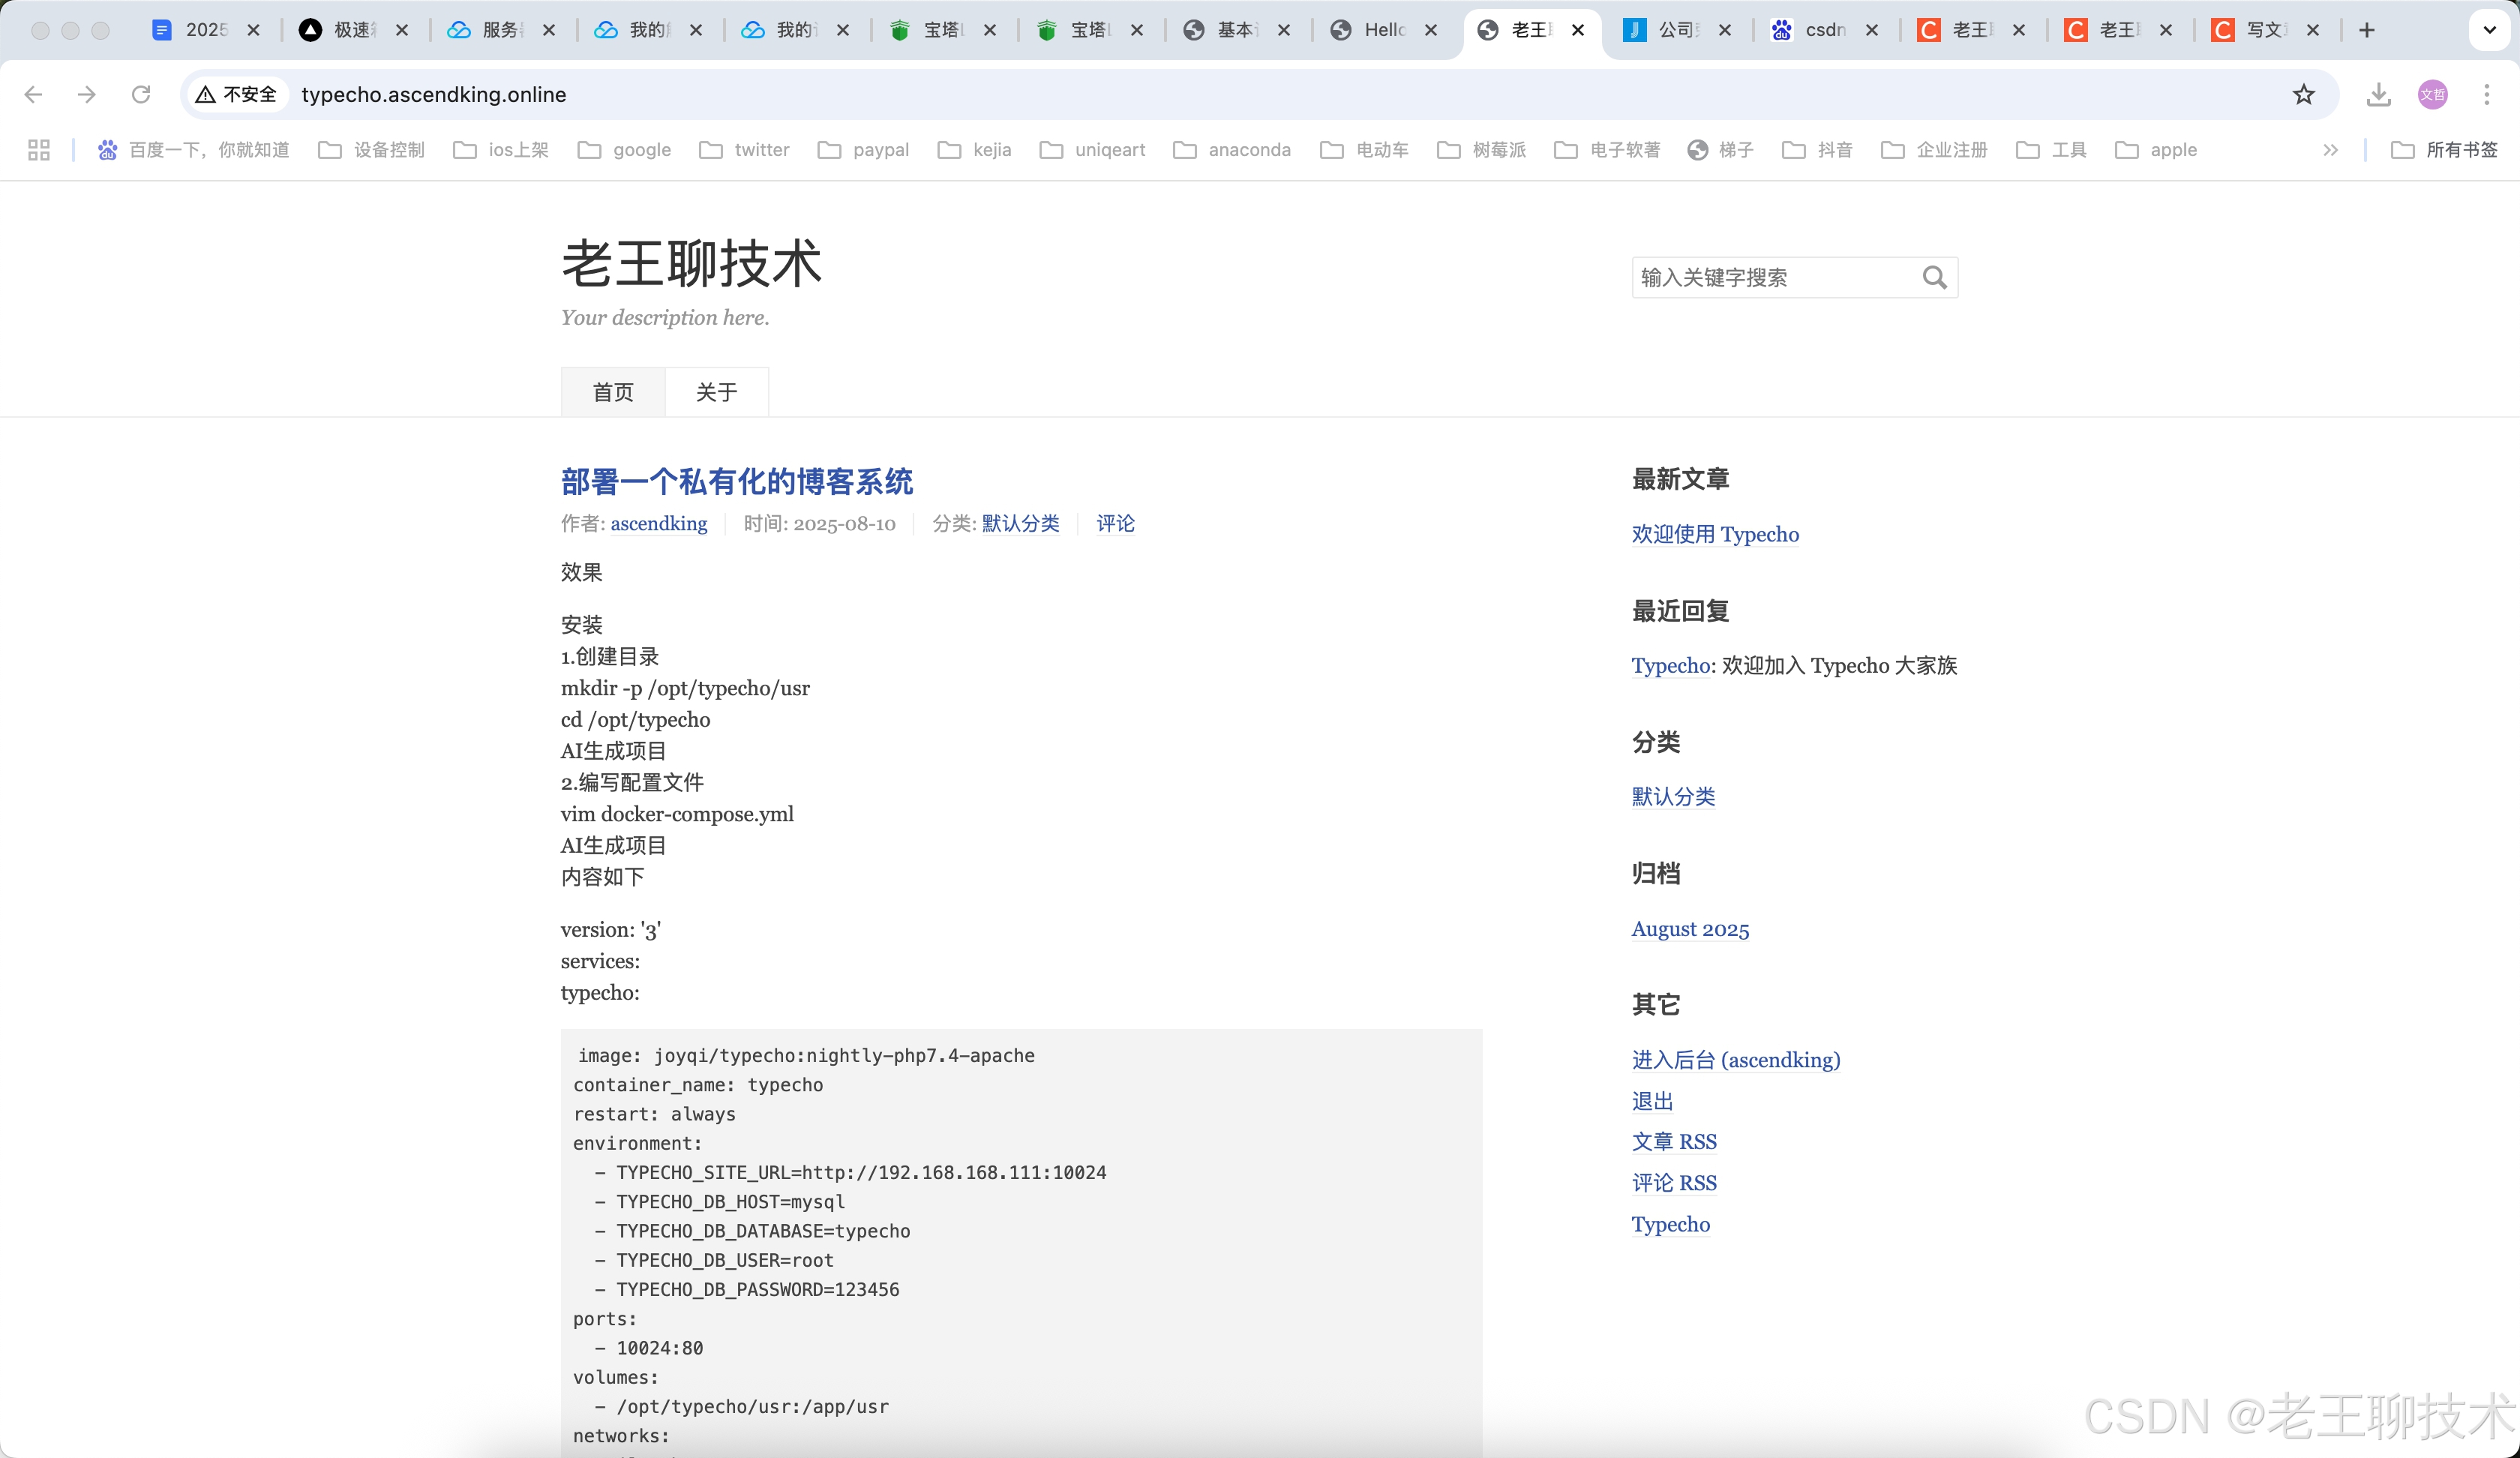Screen dimensions: 2520x1458
Task: Open the 梯子 bookmark
Action: click(x=1721, y=150)
